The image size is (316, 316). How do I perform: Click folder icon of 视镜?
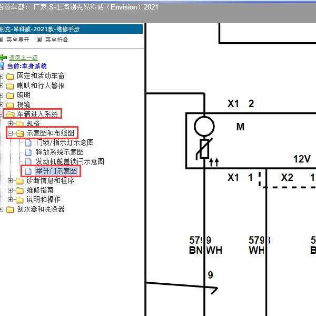pyautogui.click(x=10, y=105)
